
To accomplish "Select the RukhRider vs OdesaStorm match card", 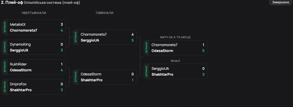I will pos(34,67).
